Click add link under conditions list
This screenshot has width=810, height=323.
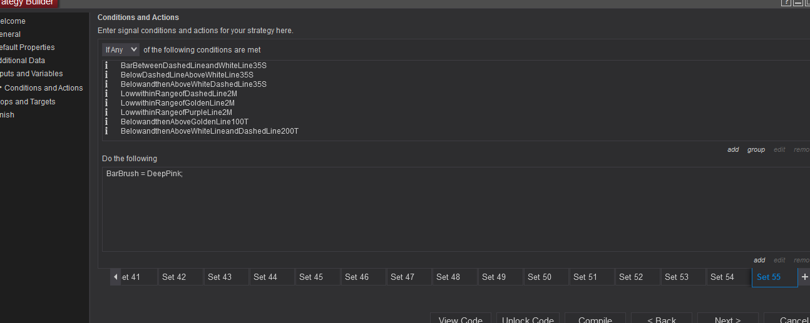733,150
